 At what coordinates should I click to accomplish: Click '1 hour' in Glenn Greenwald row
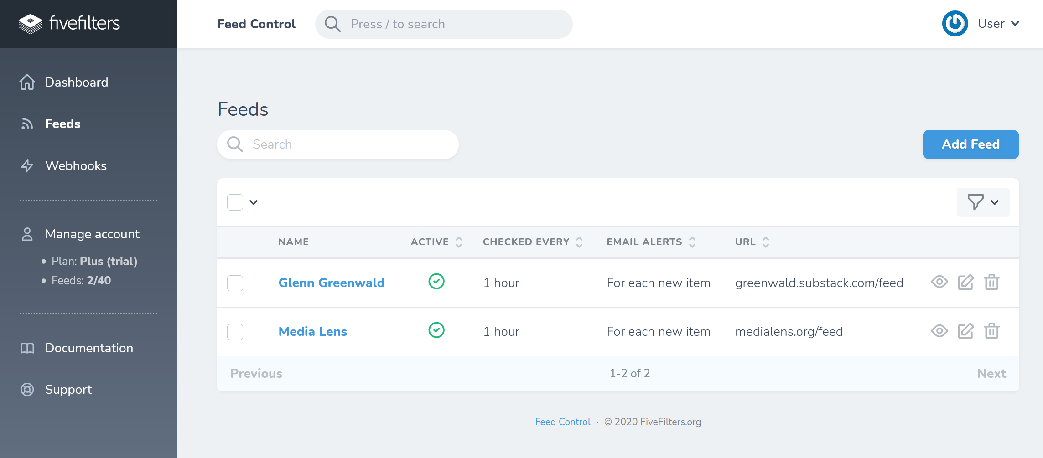(x=501, y=283)
